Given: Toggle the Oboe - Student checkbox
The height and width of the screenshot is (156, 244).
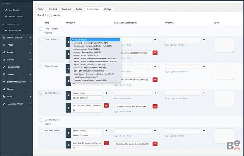Looking at the screenshot, I should (40, 66).
